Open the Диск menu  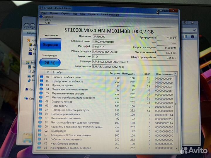pos(82,14)
